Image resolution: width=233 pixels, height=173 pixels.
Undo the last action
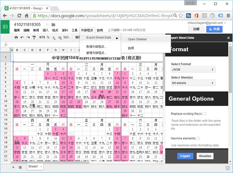22,37
